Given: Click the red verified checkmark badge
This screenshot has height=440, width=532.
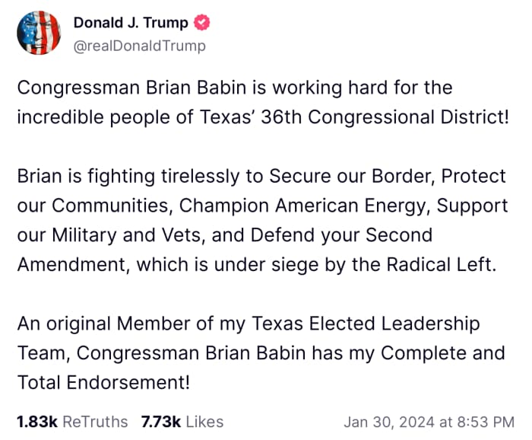Looking at the screenshot, I should pos(201,22).
